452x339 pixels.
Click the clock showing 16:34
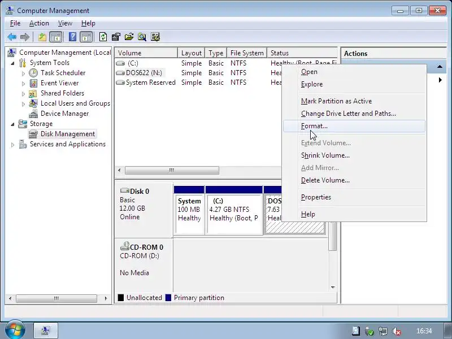pos(424,331)
